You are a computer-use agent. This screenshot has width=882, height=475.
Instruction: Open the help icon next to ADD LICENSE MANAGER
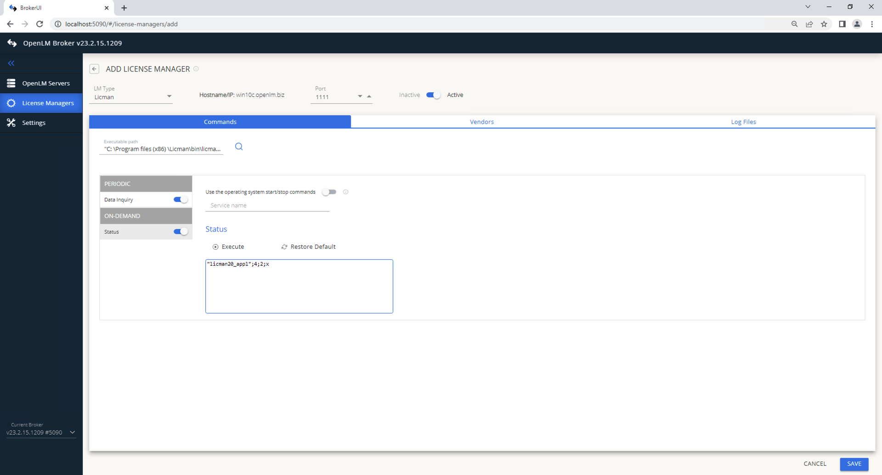tap(196, 68)
